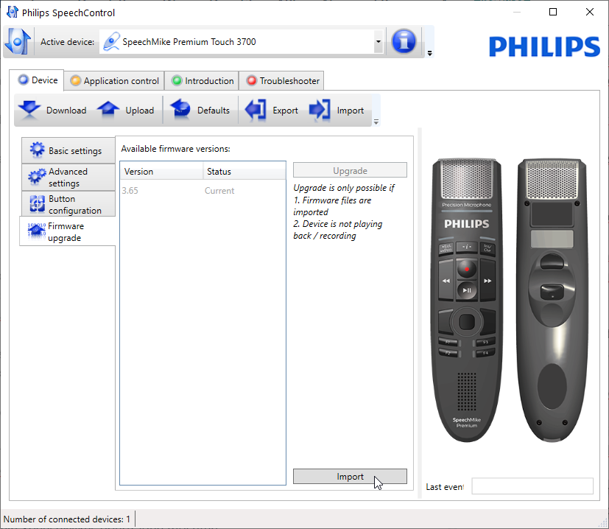Click the Philips SpeechControl title bar icon
This screenshot has width=609, height=529.
(x=13, y=12)
